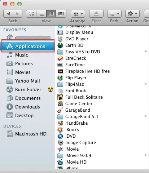Switch to icon view
This screenshot has width=149, height=173.
point(31,14)
